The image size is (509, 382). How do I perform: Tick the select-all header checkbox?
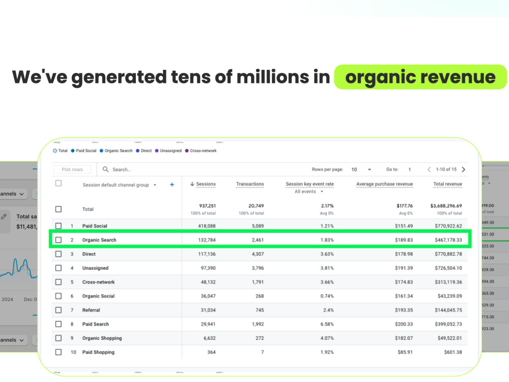tap(59, 183)
